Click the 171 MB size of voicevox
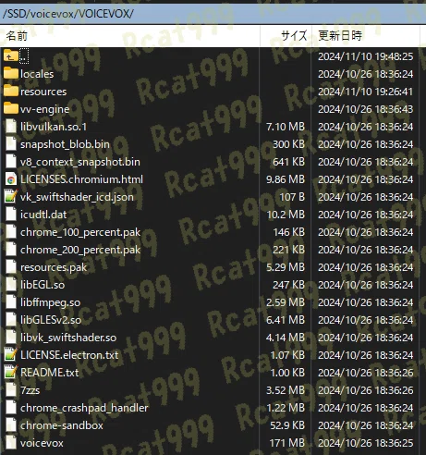 tap(286, 443)
